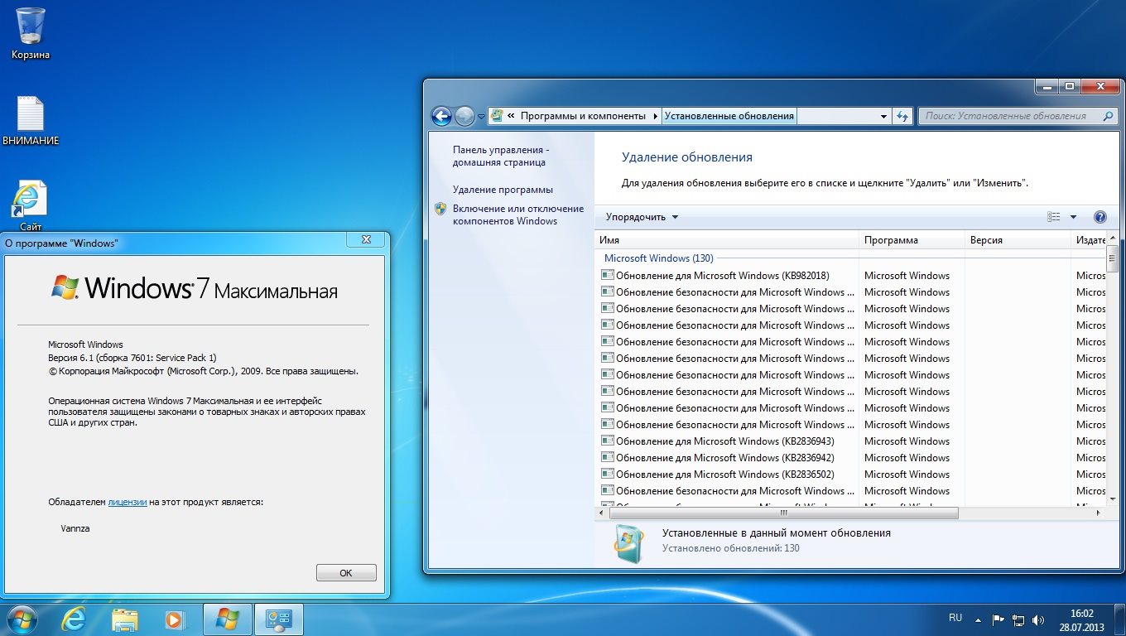Click the Удаление обновления heading
Image resolution: width=1126 pixels, height=636 pixels.
[x=687, y=157]
